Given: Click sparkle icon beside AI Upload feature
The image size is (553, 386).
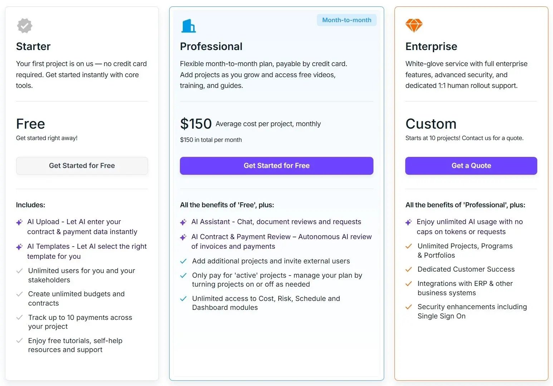Looking at the screenshot, I should (20, 222).
